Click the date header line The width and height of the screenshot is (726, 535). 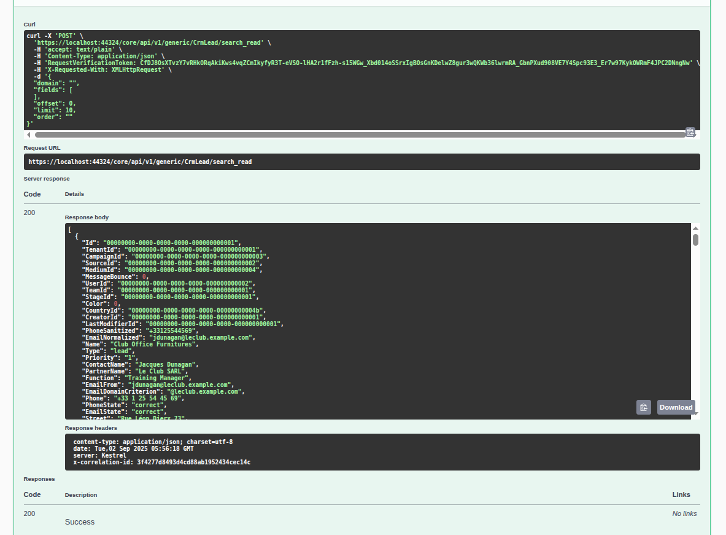pyautogui.click(x=133, y=449)
